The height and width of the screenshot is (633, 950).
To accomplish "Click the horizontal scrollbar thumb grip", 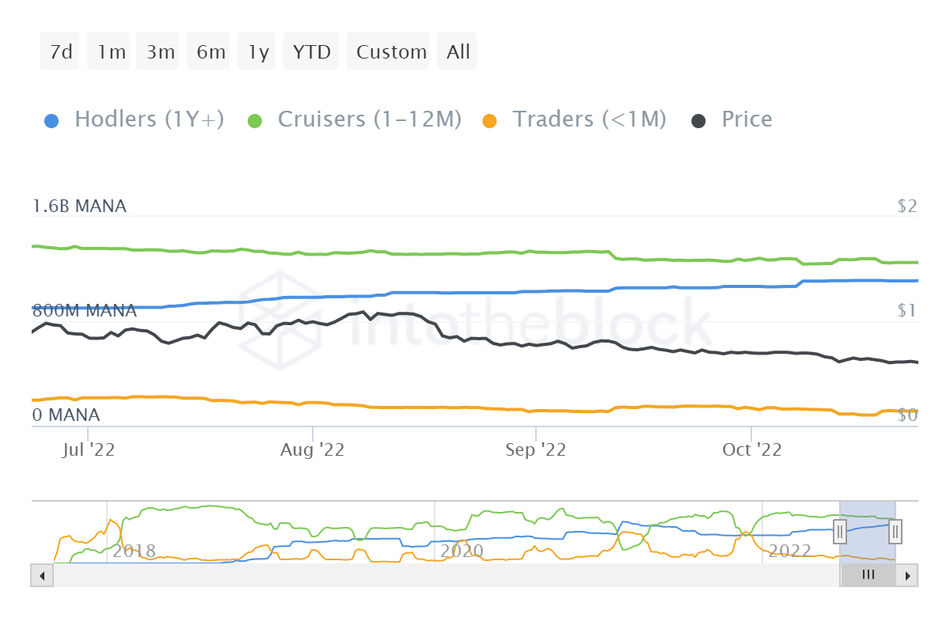I will click(868, 575).
